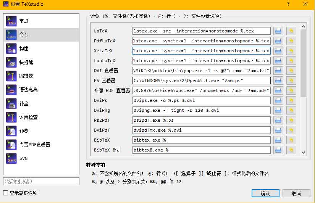Click into BibTeX 8位 command field

[x=202, y=150]
